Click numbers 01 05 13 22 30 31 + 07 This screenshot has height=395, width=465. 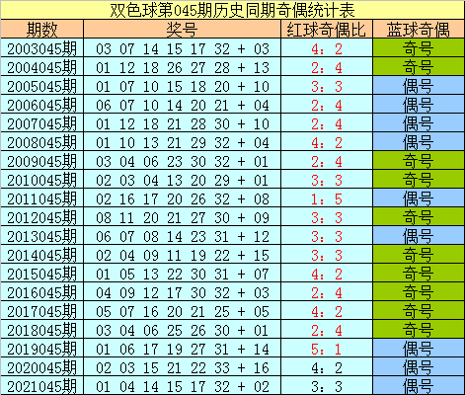coord(183,274)
